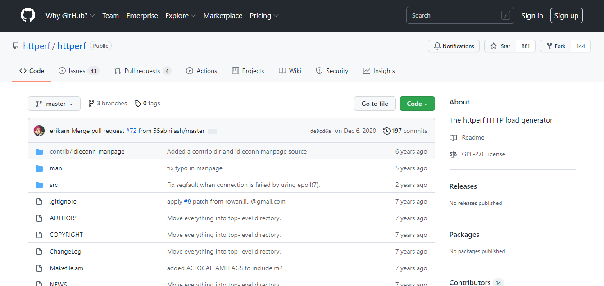Image resolution: width=604 pixels, height=286 pixels.
Task: Switch to the Projects tab
Action: (x=248, y=71)
